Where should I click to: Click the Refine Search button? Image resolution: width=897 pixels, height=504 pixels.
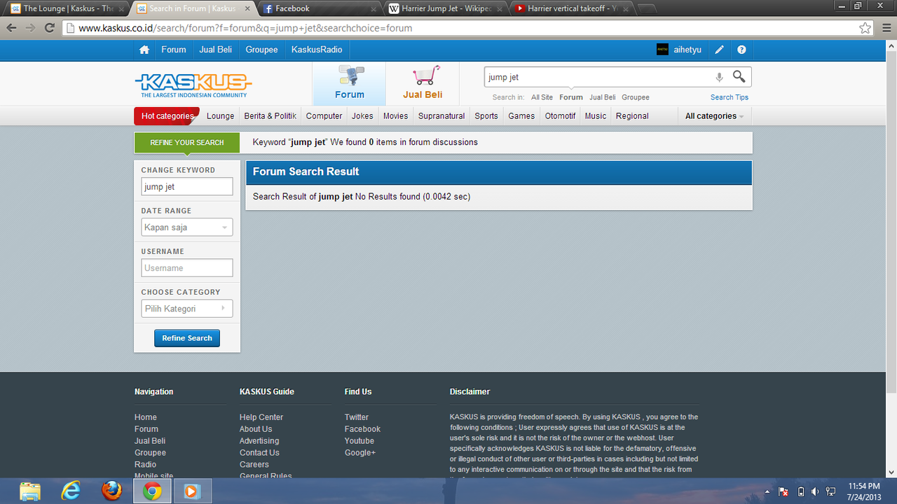click(x=187, y=338)
